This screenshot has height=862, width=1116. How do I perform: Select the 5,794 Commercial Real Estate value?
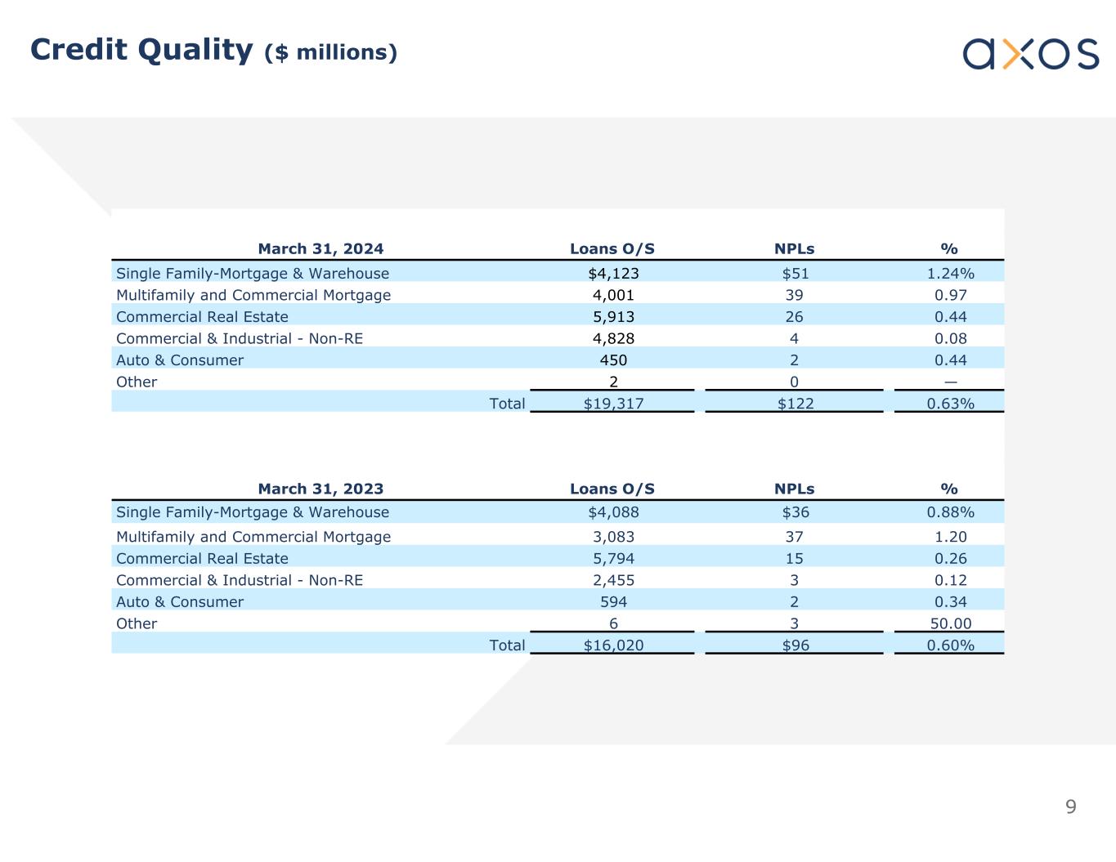(x=613, y=558)
